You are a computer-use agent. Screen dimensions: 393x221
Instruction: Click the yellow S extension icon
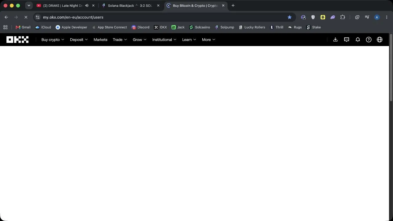pyautogui.click(x=323, y=17)
